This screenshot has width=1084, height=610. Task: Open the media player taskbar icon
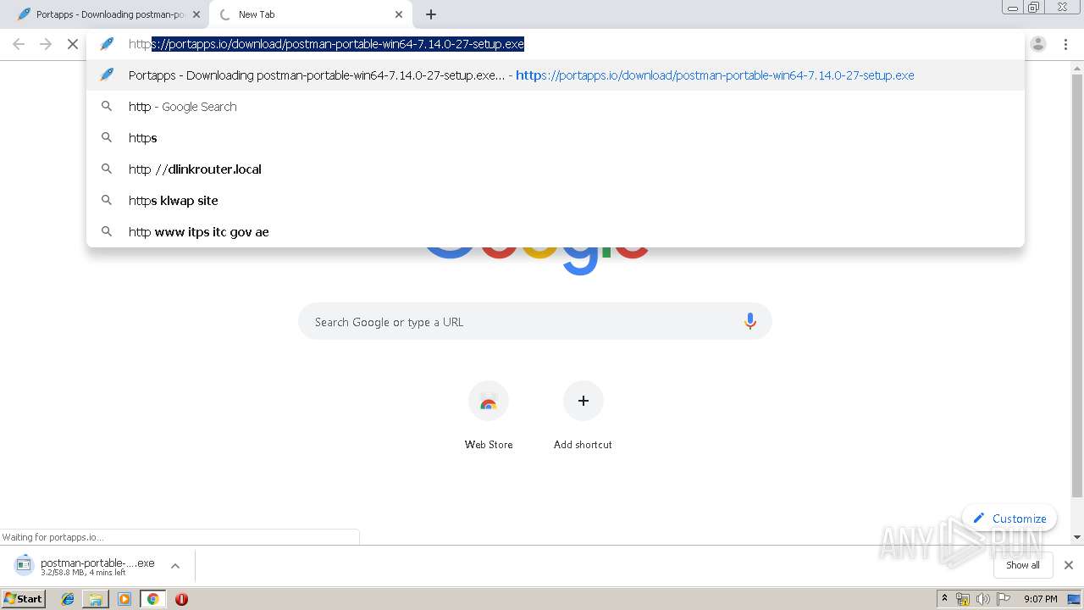click(x=124, y=599)
